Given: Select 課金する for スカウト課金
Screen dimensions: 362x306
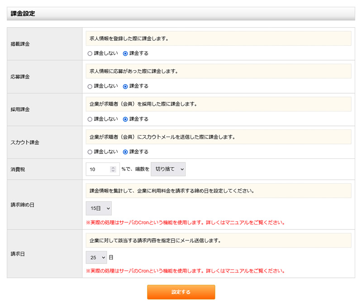Looking at the screenshot, I should [125, 152].
